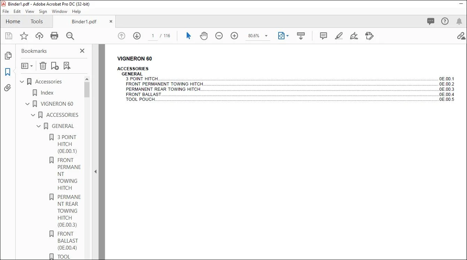The width and height of the screenshot is (467, 260).
Task: Open the Sign menu
Action: pos(43,11)
